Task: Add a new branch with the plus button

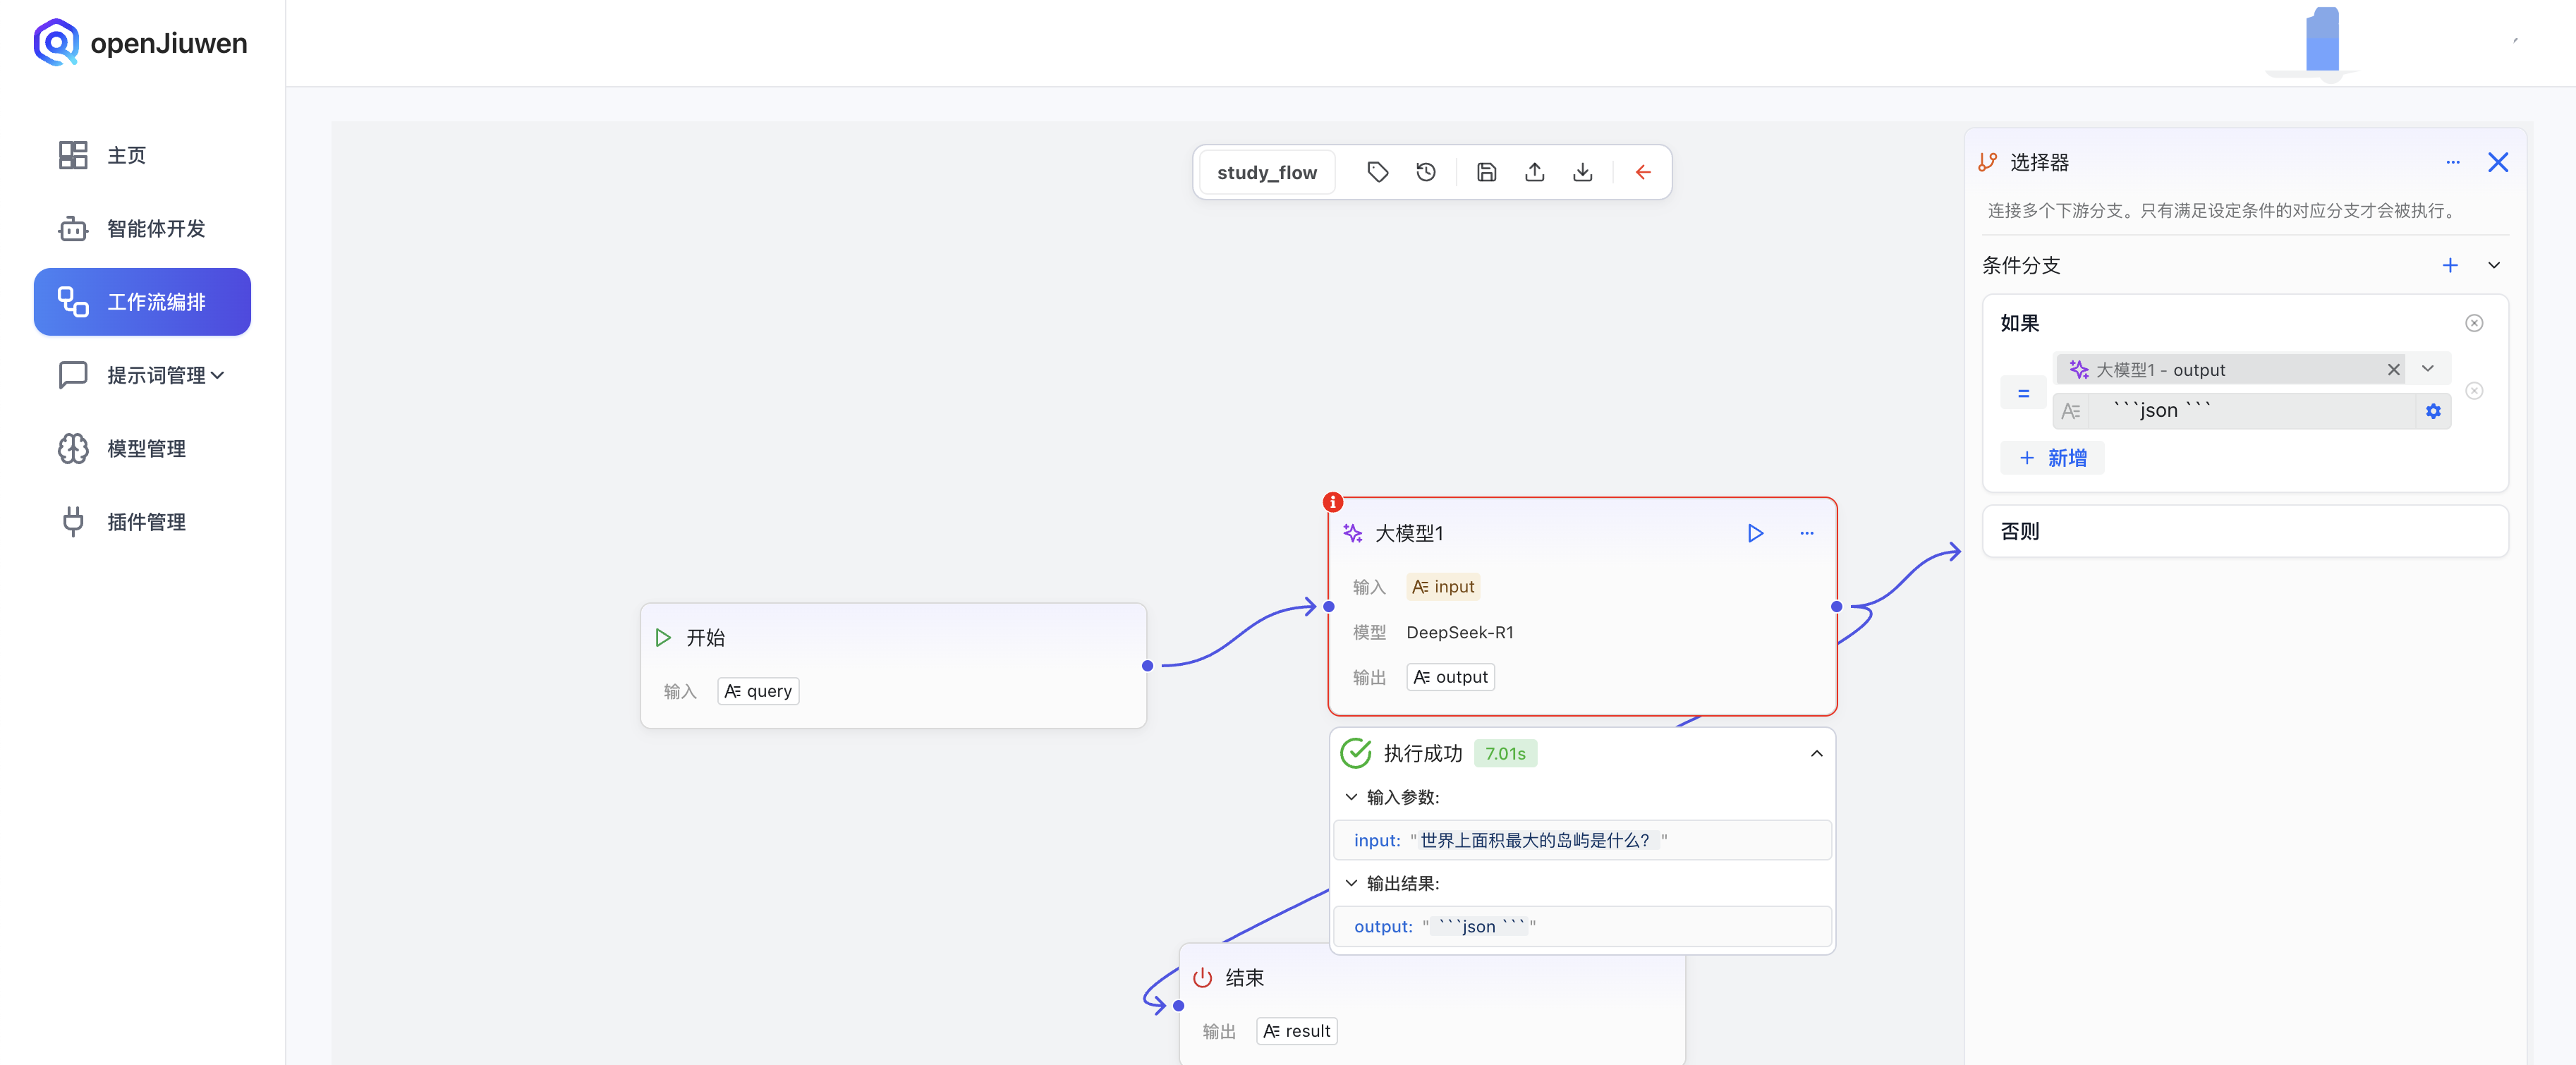Action: (2450, 265)
